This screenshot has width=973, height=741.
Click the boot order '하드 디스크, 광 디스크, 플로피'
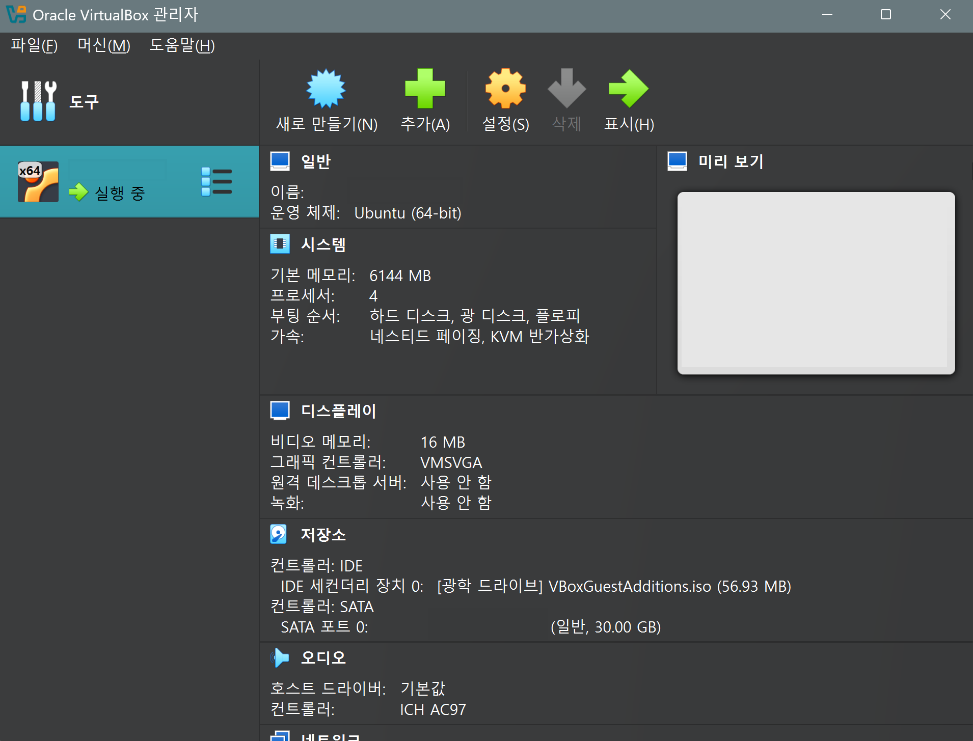[x=475, y=316]
